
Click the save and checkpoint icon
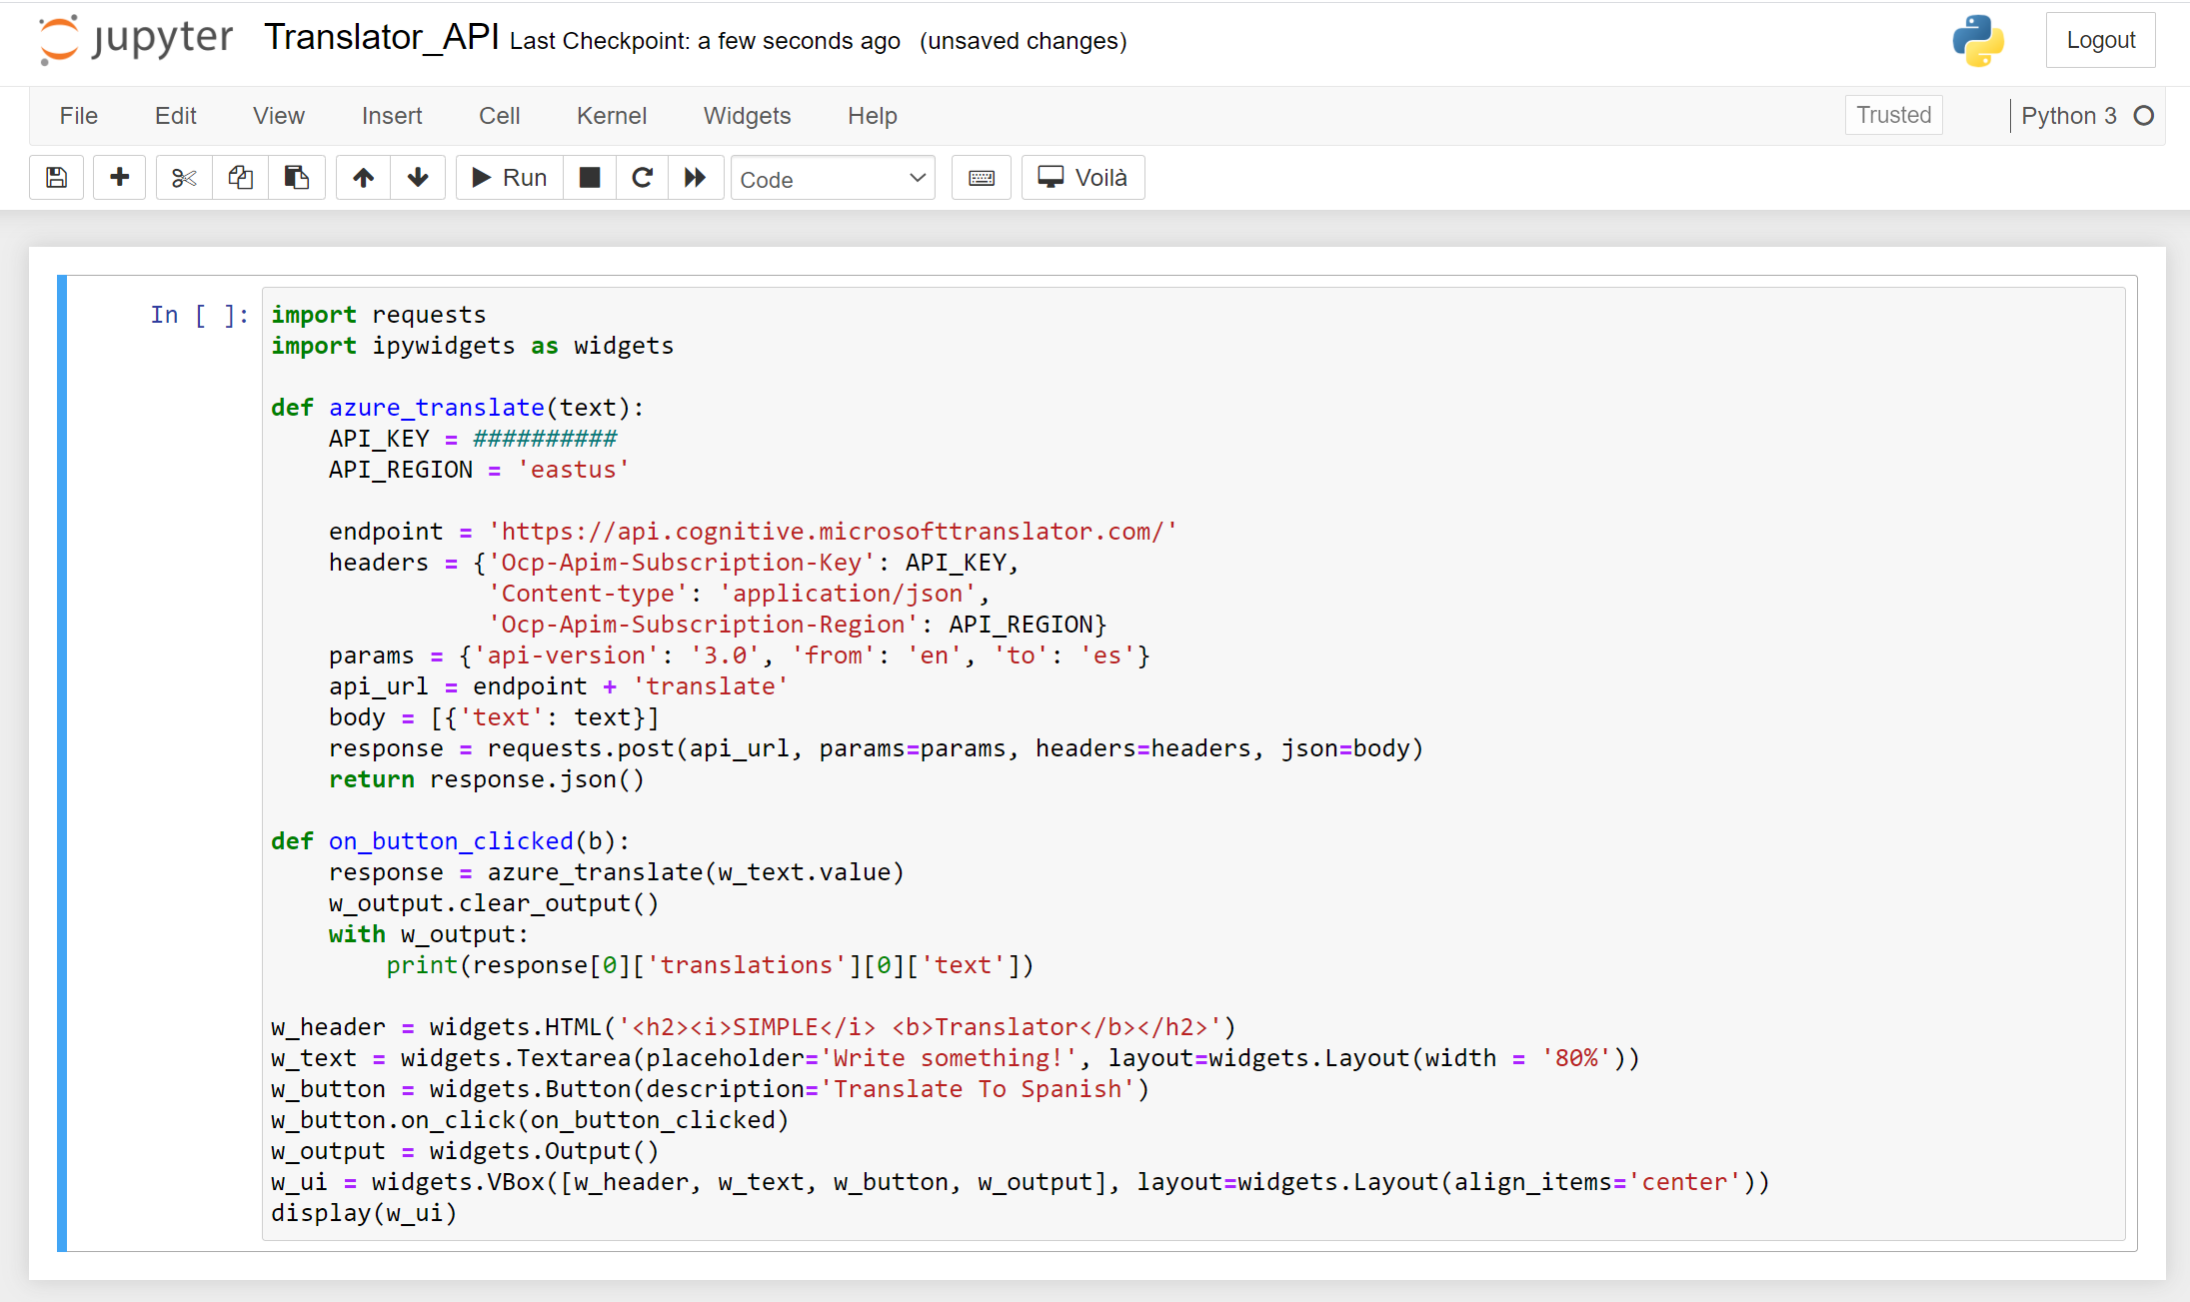point(57,178)
